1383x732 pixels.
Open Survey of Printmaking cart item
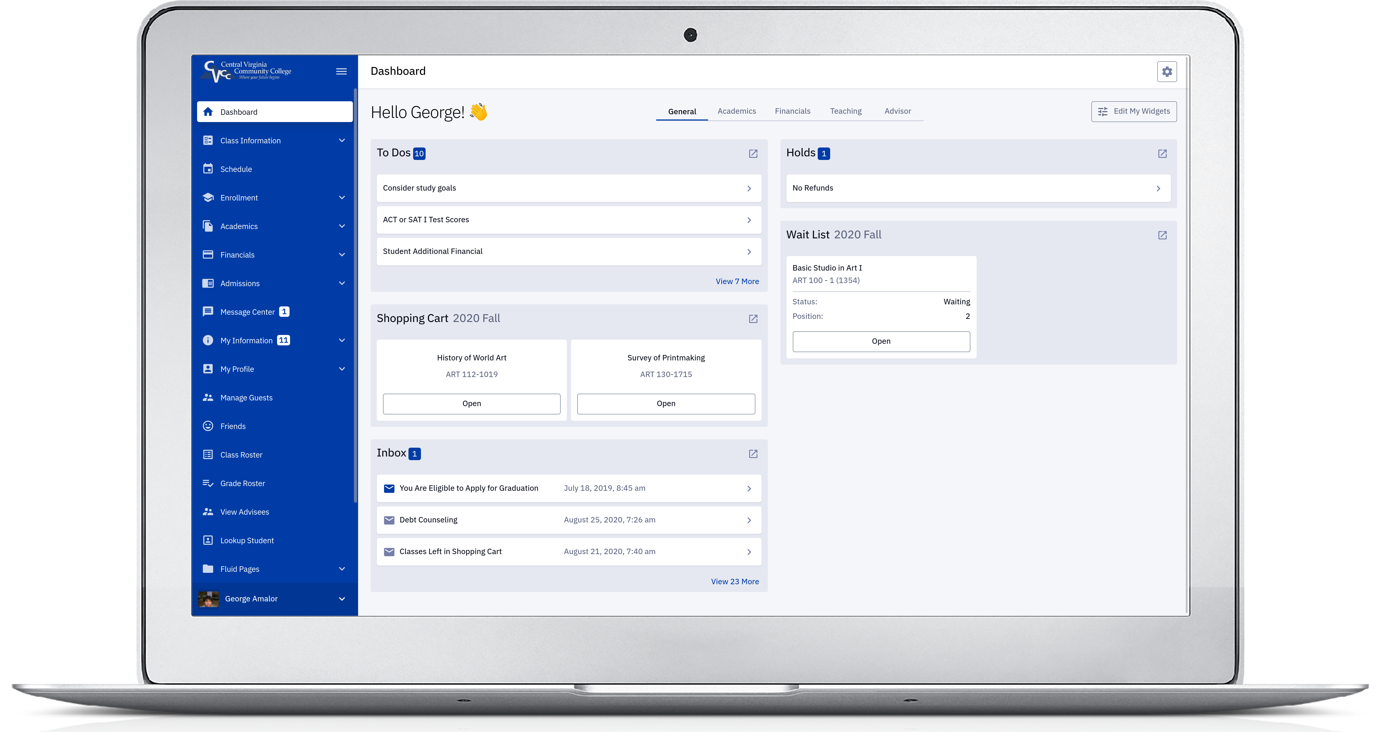coord(666,403)
